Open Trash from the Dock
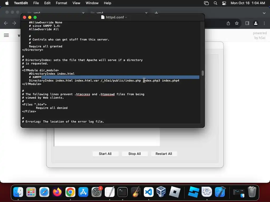The width and height of the screenshot is (270, 202). tap(252, 192)
